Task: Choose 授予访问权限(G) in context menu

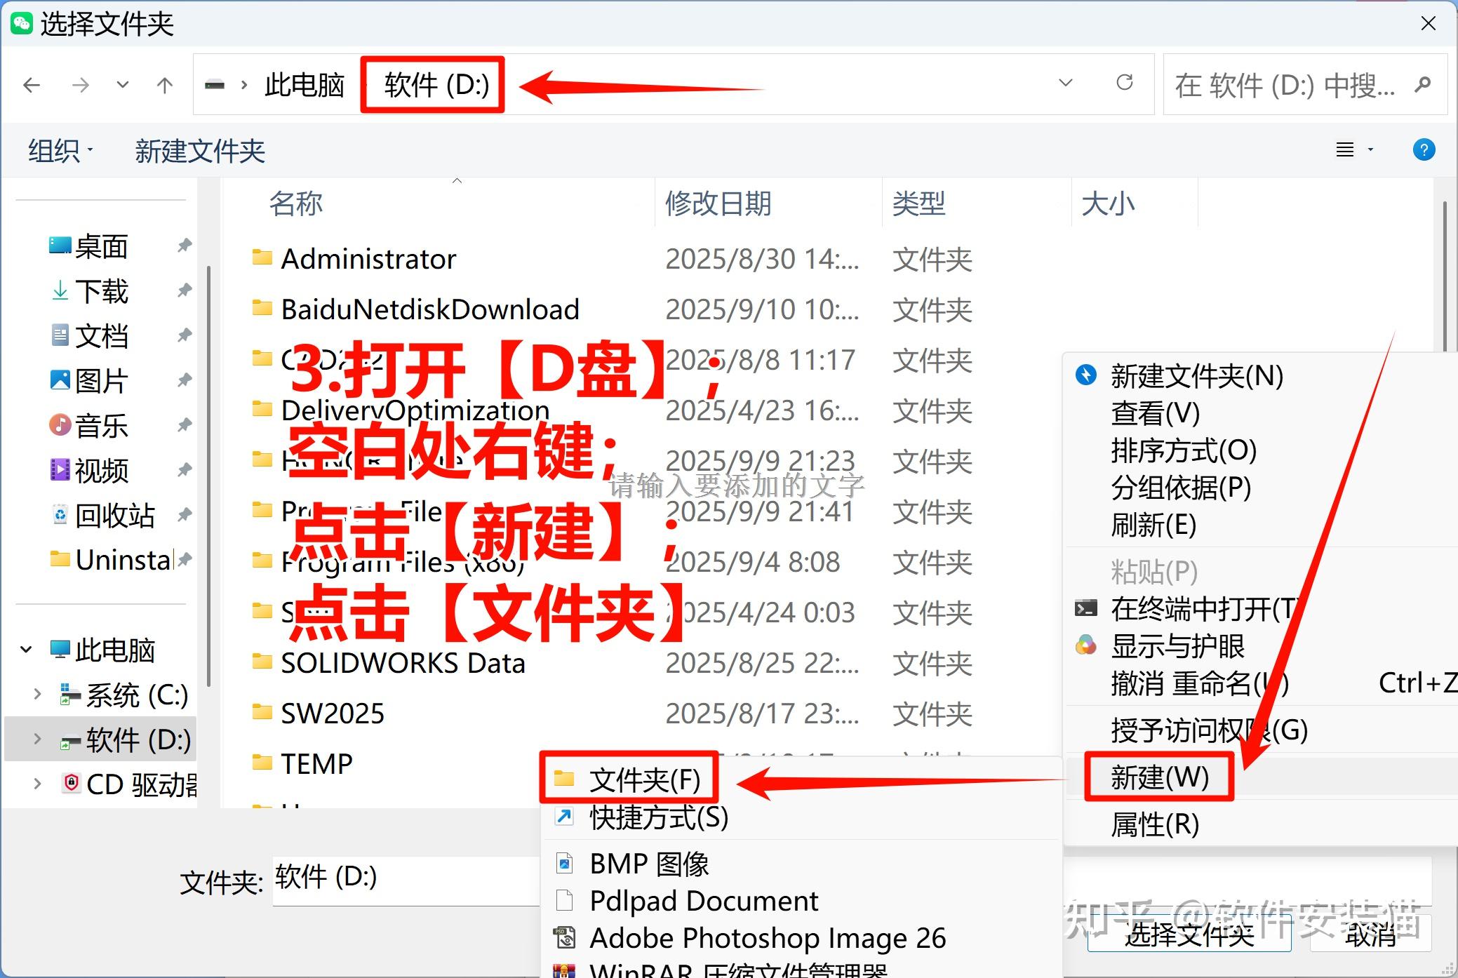Action: tap(1210, 730)
